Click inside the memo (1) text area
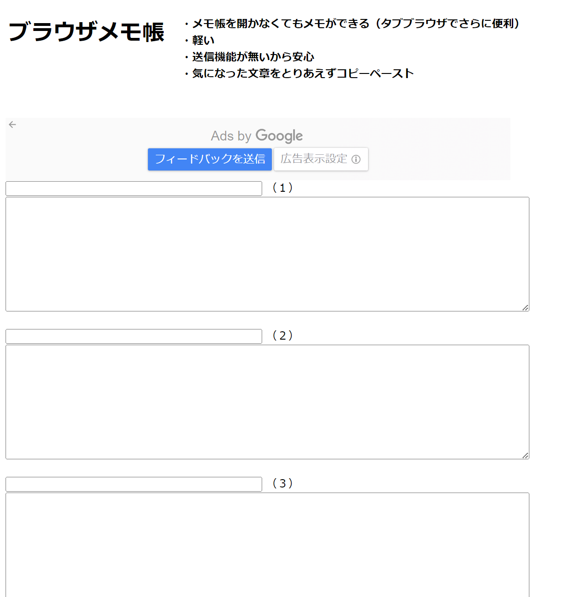Image resolution: width=583 pixels, height=597 pixels. click(x=267, y=254)
